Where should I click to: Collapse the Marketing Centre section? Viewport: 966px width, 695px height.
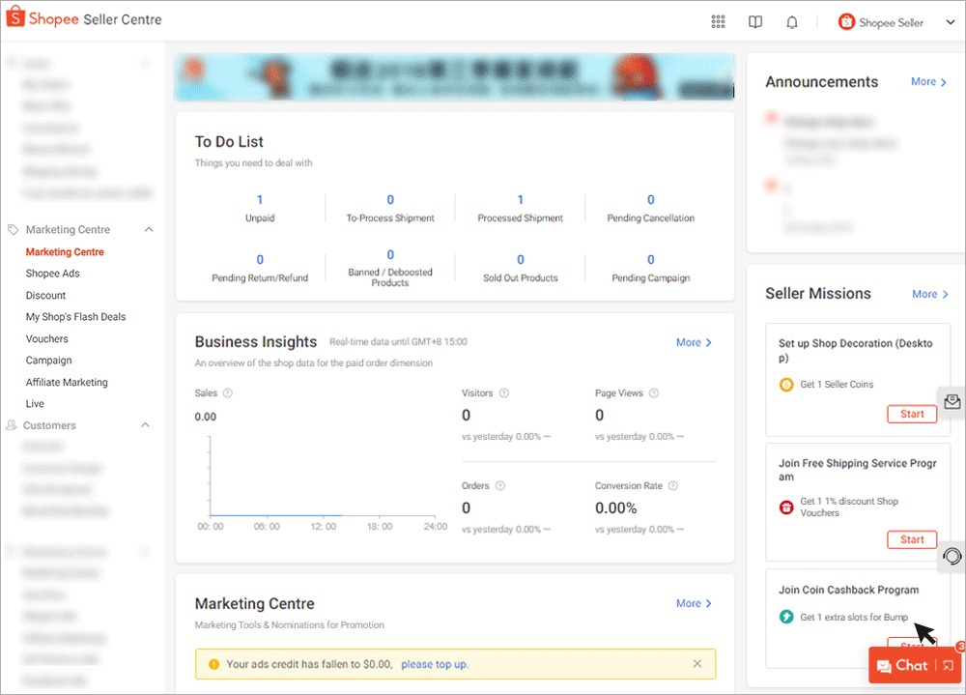pyautogui.click(x=147, y=229)
